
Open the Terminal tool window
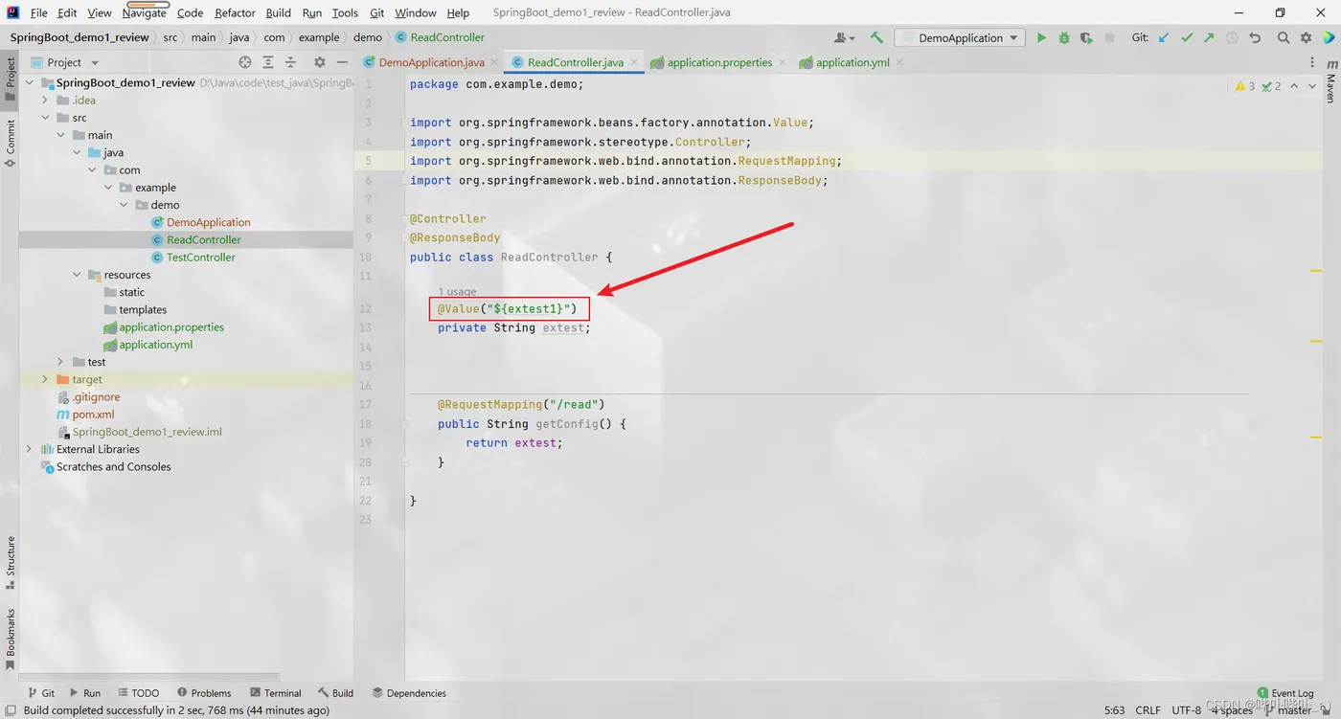pyautogui.click(x=275, y=693)
